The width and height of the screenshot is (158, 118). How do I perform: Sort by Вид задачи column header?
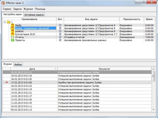(91, 19)
